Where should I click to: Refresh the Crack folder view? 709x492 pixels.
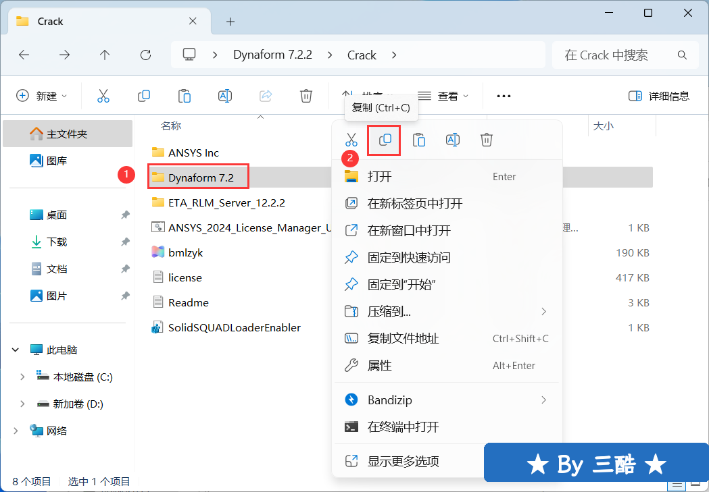[145, 55]
